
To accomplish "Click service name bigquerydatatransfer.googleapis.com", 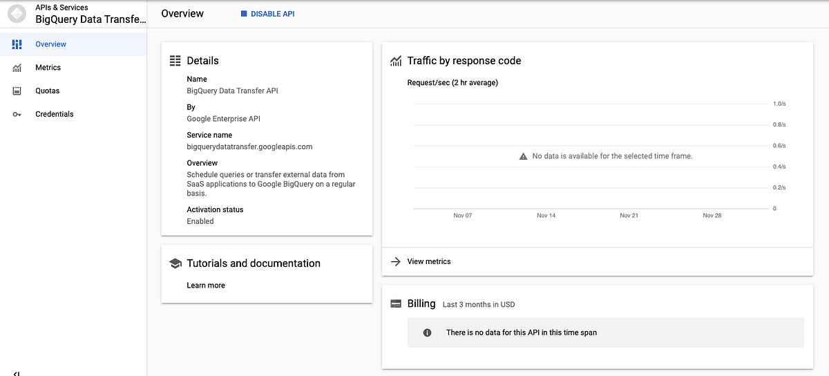I will tap(249, 147).
